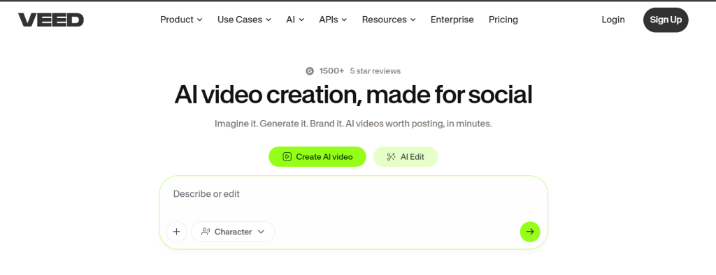
Task: Click the VEED logo
Action: coord(50,20)
